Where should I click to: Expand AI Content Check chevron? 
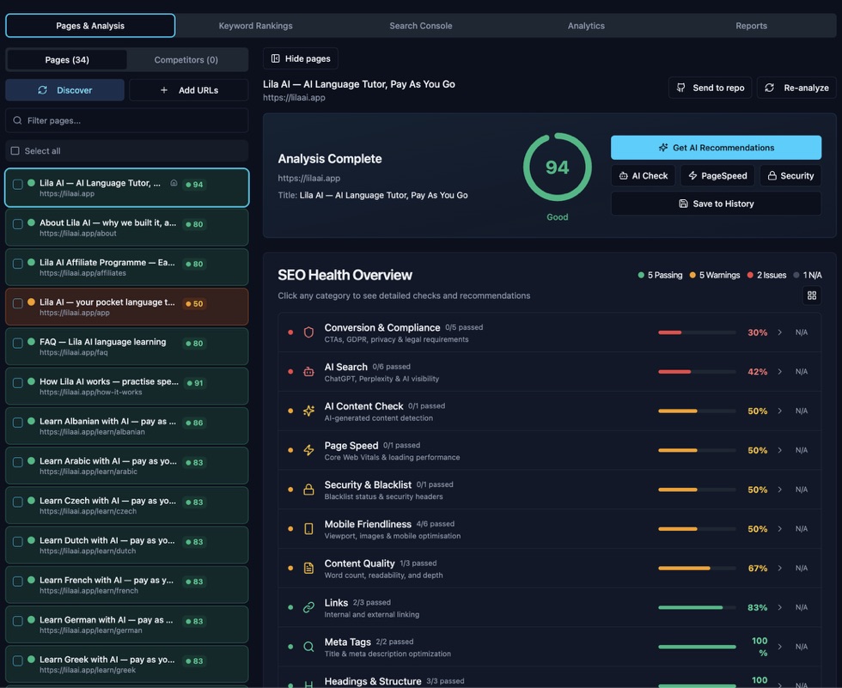[x=780, y=411]
